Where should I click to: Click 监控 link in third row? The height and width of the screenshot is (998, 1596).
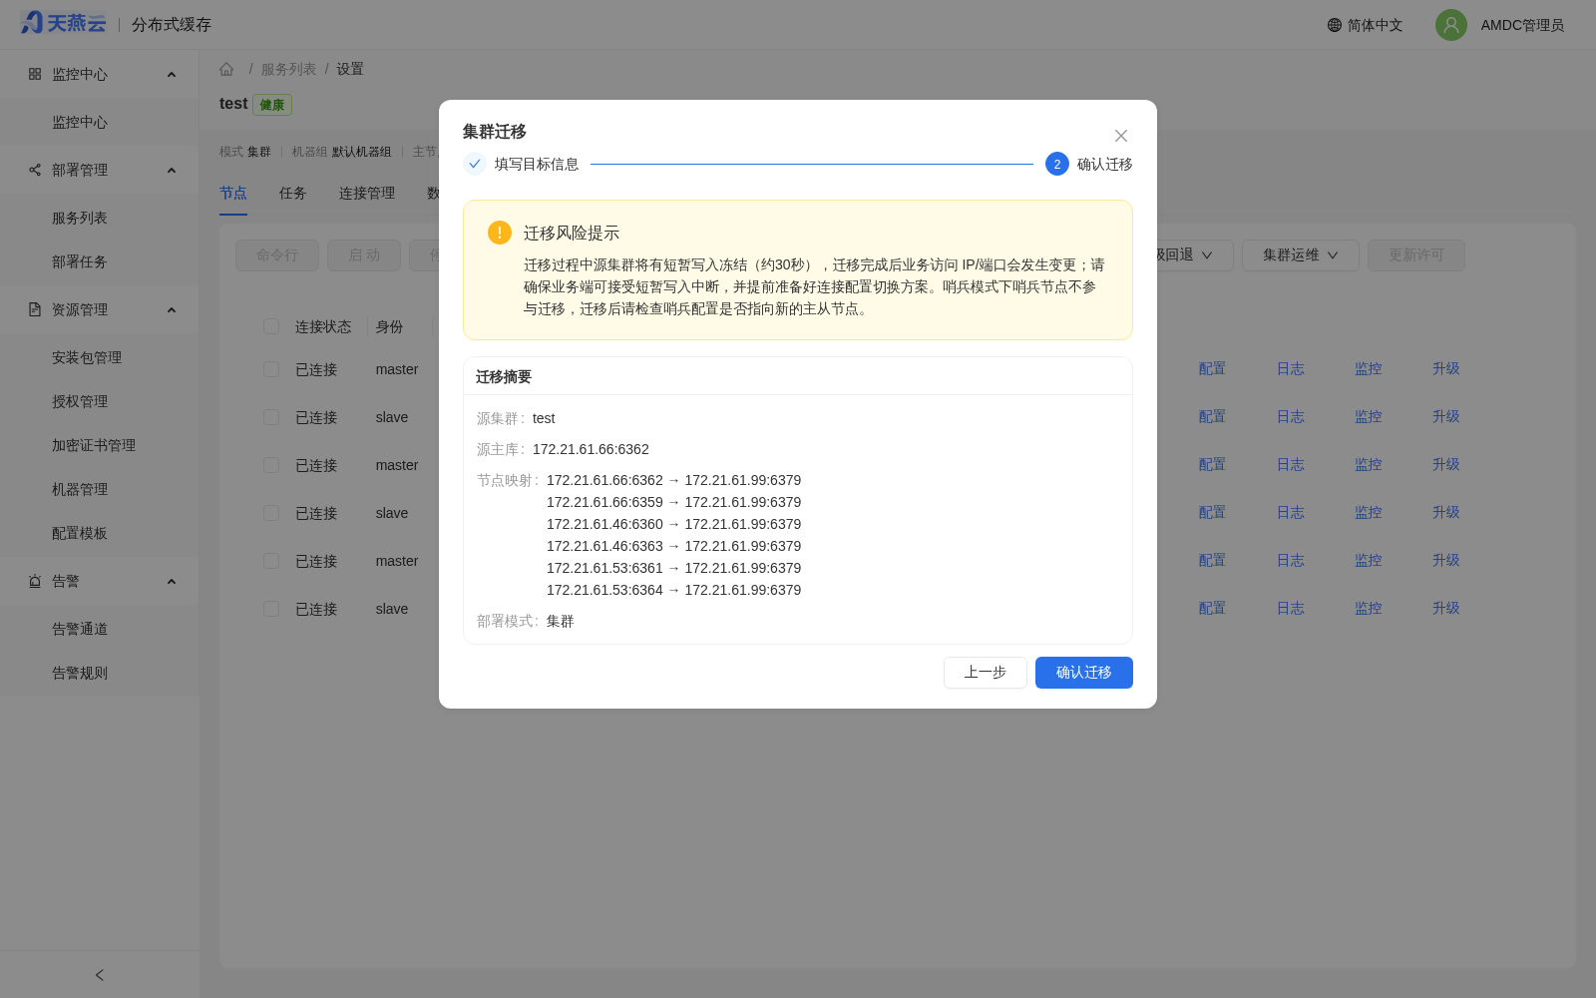tap(1369, 464)
